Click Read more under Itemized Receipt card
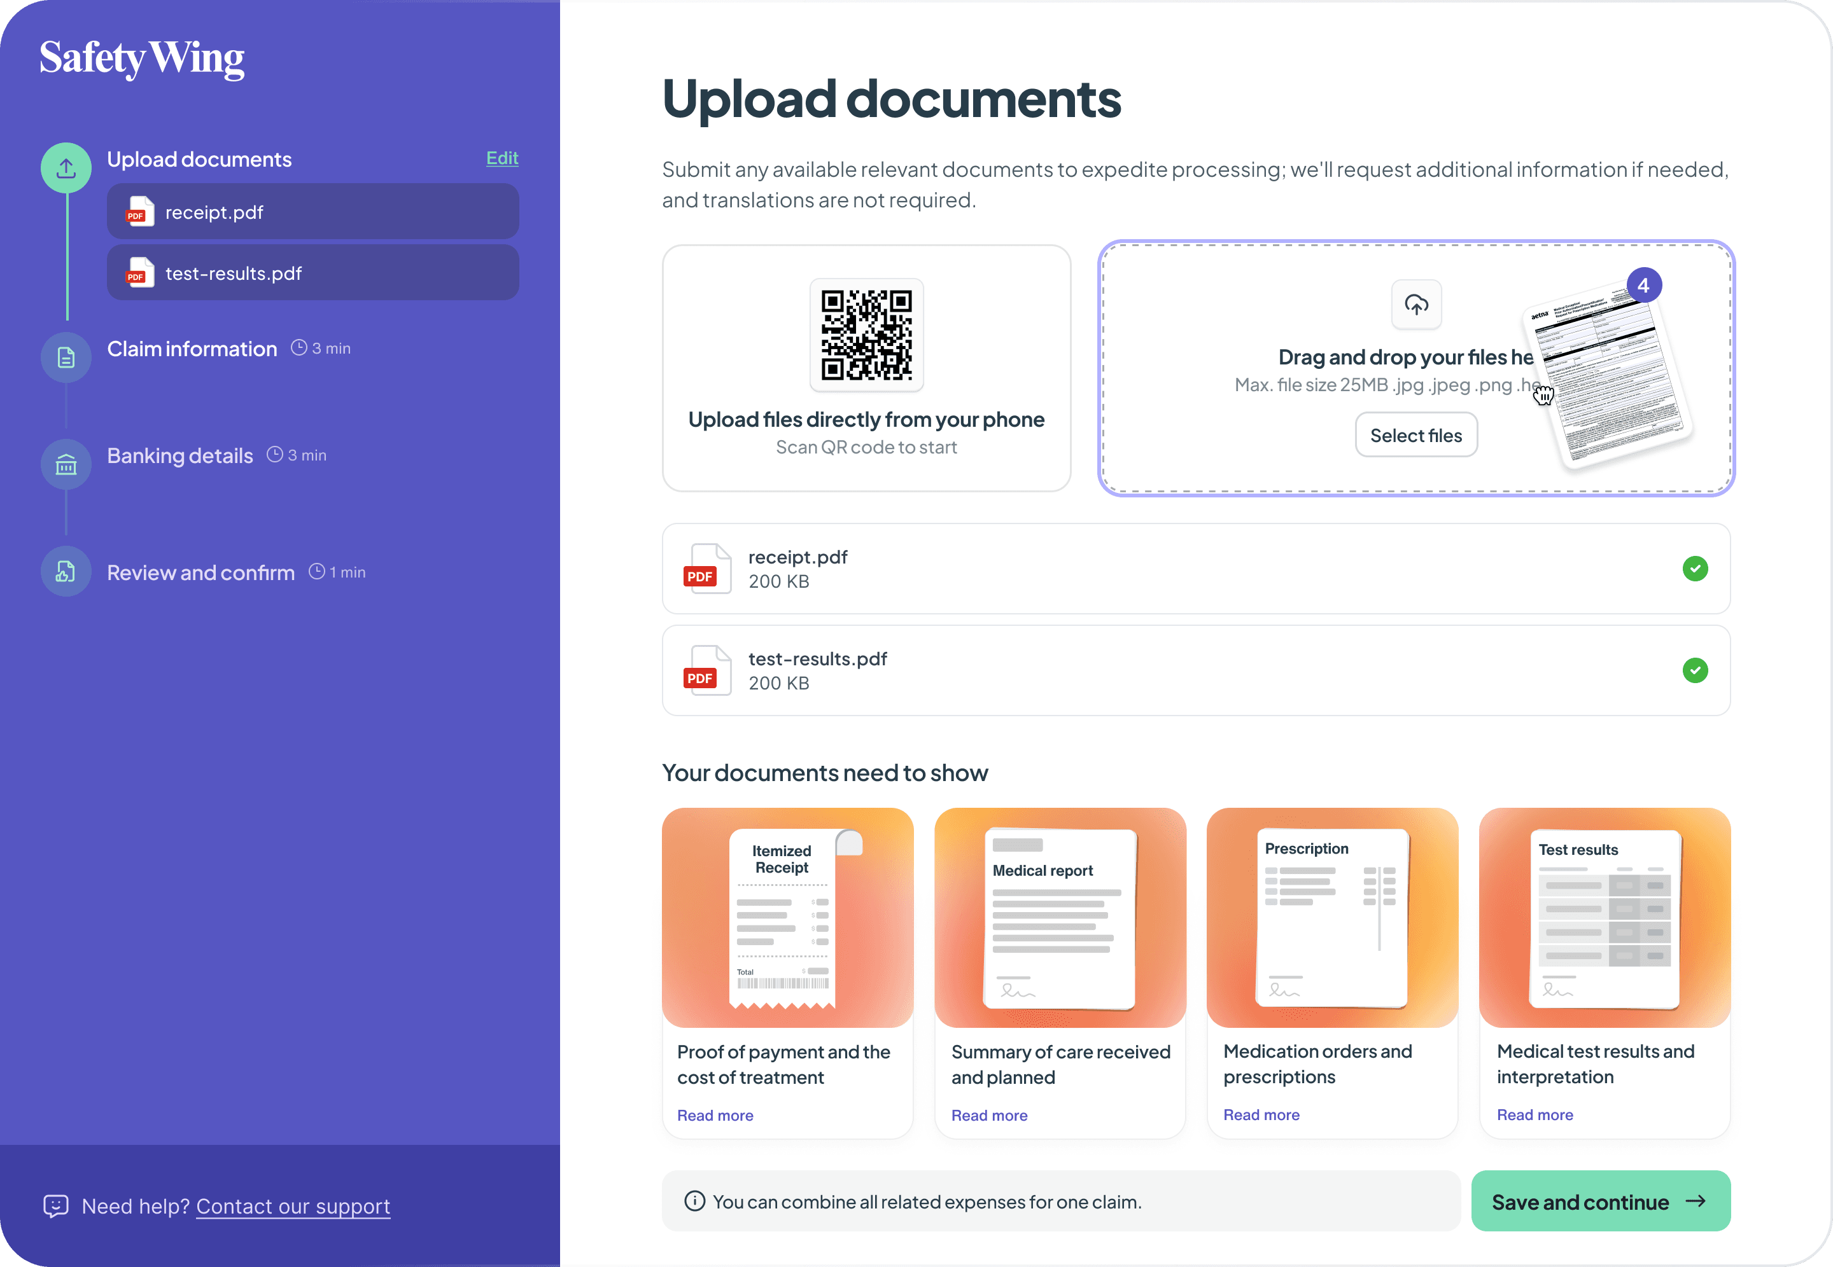 pos(715,1116)
